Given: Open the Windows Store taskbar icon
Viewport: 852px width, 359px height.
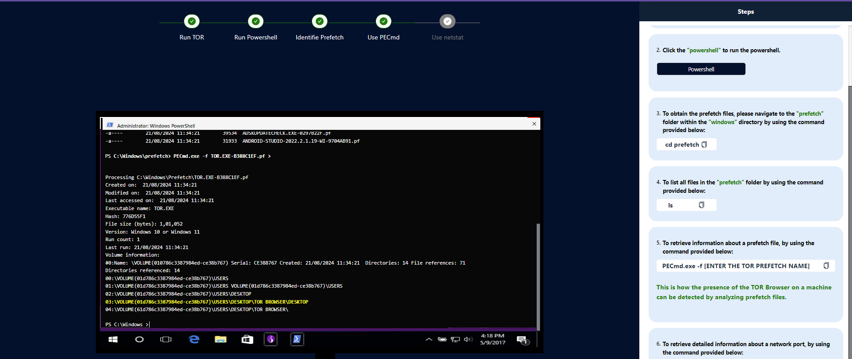Looking at the screenshot, I should [x=247, y=339].
